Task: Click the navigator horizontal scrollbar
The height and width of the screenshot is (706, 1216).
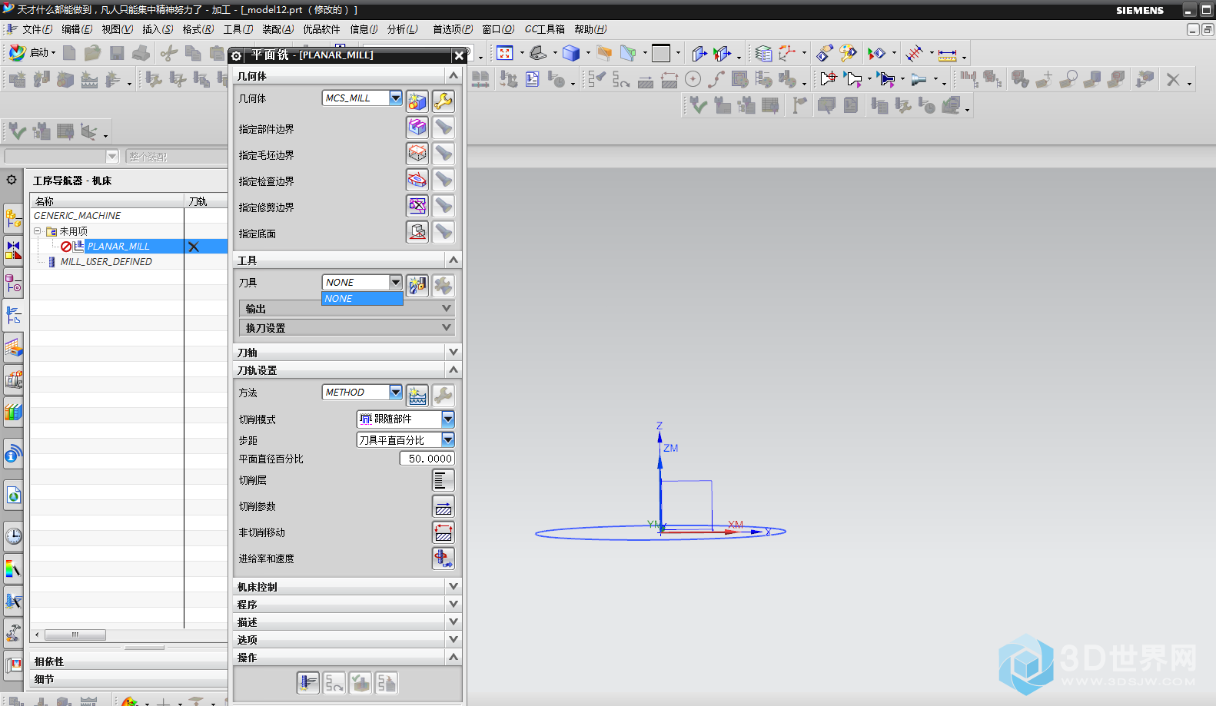Action: pos(75,635)
